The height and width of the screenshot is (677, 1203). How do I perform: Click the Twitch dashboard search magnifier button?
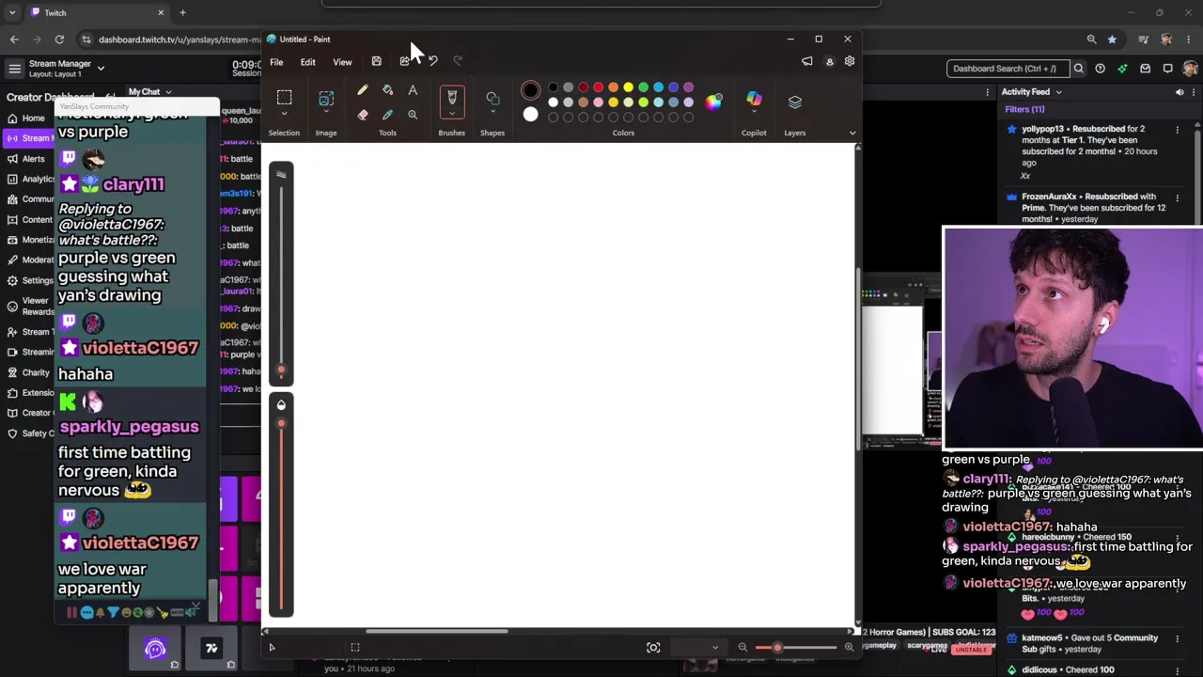(x=1079, y=69)
